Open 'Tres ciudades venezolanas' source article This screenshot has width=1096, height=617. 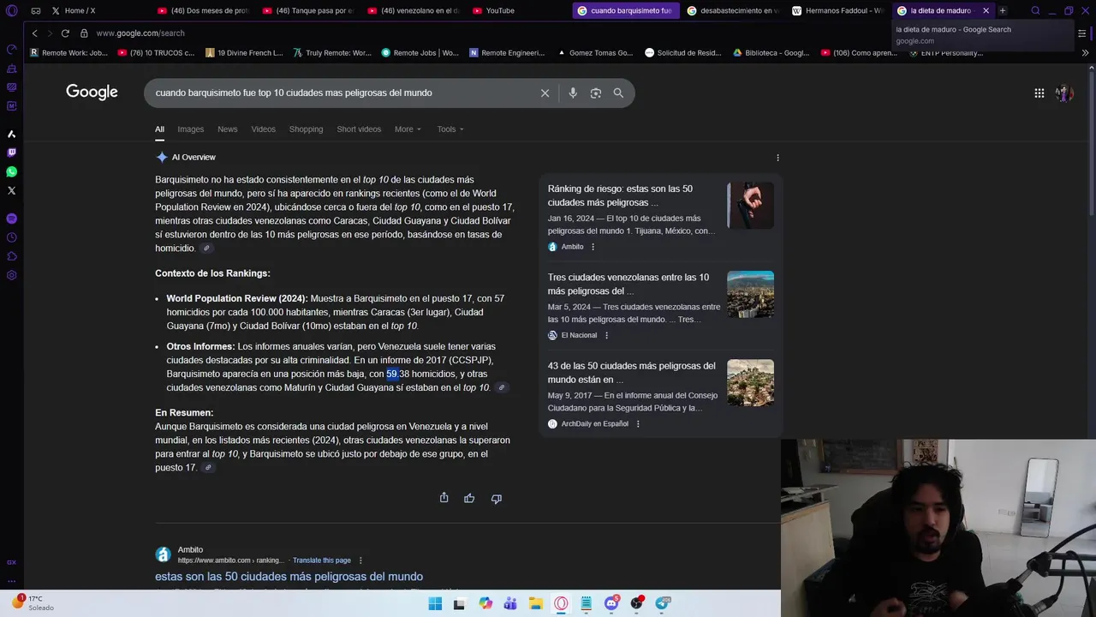click(628, 285)
